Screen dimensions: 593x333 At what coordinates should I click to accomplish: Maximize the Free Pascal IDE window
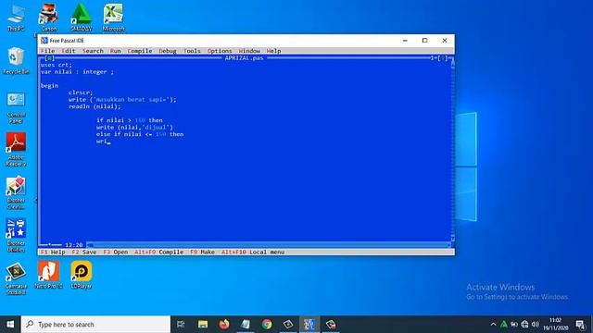[x=424, y=41]
